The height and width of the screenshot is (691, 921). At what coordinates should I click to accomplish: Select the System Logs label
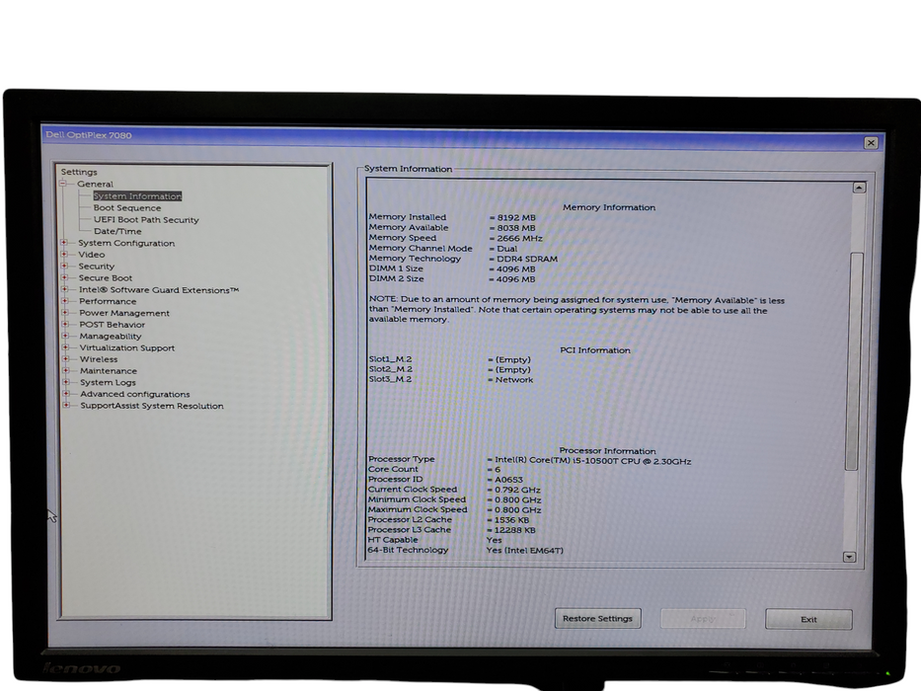pos(108,383)
